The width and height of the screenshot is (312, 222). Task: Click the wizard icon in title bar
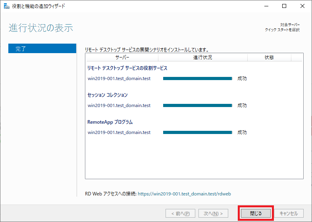(7, 6)
